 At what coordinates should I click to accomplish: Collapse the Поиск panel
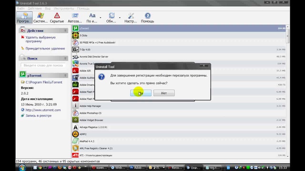[x=65, y=58]
